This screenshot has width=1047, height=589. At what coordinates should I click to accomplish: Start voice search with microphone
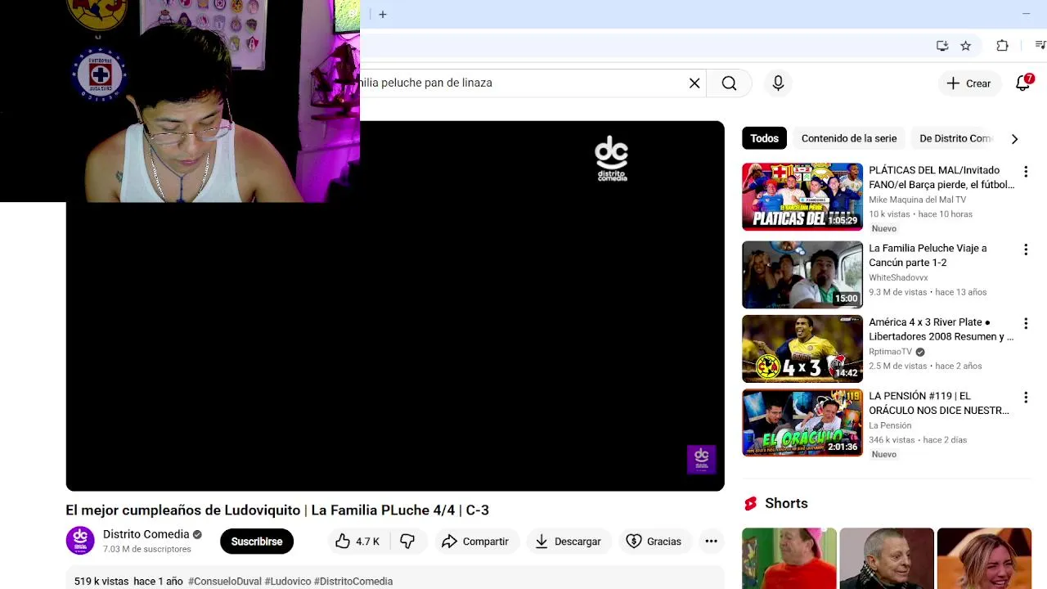(x=778, y=83)
